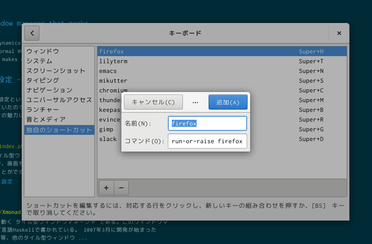This screenshot has height=244, width=372.
Task: Open the ランチャー category
Action: click(x=59, y=110)
